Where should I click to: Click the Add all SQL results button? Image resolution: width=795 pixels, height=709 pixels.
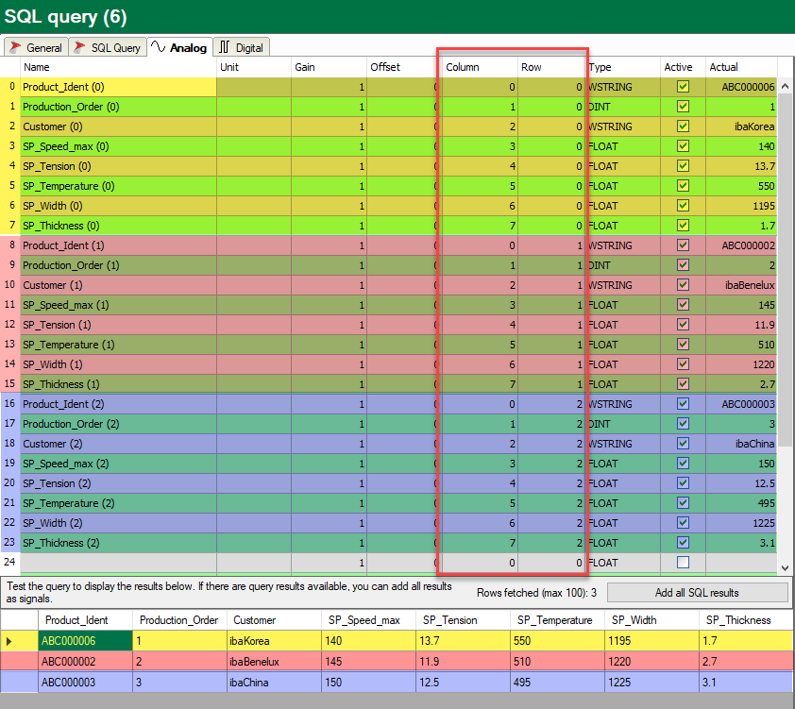click(x=697, y=593)
